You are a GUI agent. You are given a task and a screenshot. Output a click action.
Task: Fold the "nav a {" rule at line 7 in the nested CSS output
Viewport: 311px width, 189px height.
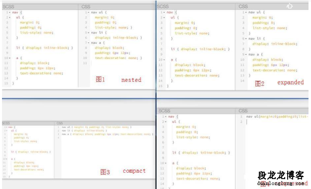(88, 43)
